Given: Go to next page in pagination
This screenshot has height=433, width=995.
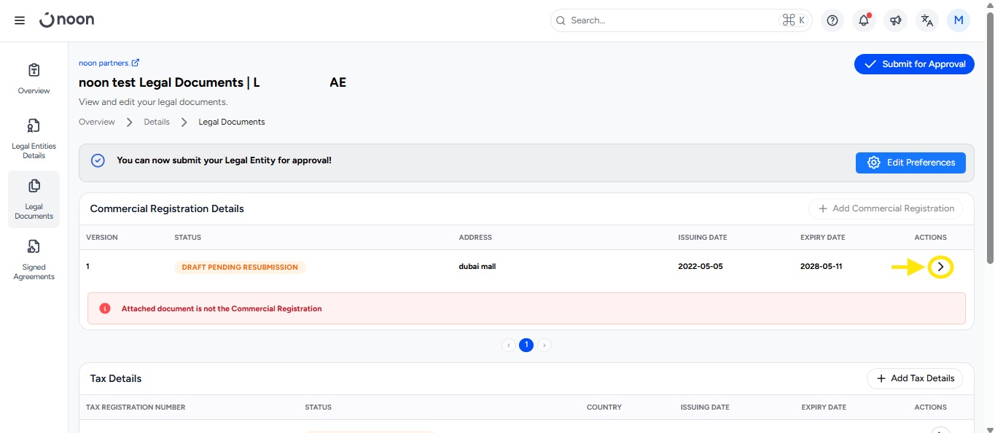Looking at the screenshot, I should [x=545, y=346].
